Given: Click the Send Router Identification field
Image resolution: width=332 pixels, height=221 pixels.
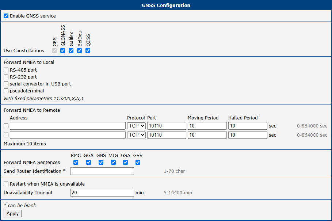Looking at the screenshot, I should [102, 171].
